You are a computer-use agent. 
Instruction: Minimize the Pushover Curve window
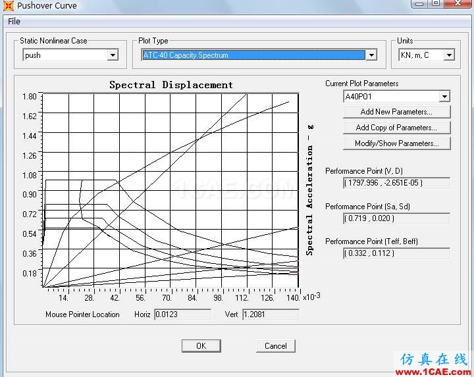pyautogui.click(x=419, y=3)
